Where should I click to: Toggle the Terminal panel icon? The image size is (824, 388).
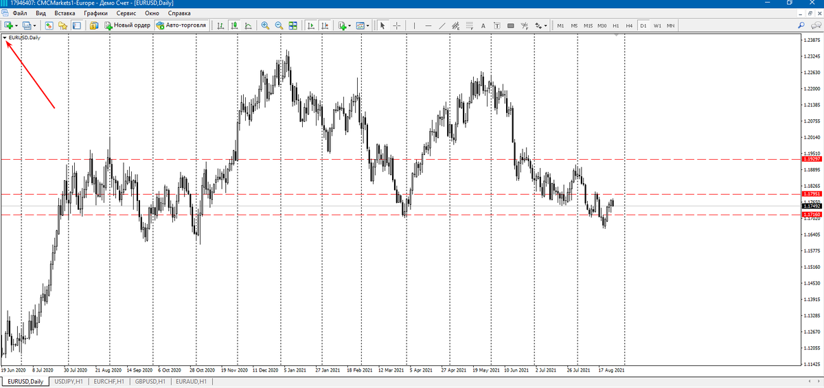point(76,25)
